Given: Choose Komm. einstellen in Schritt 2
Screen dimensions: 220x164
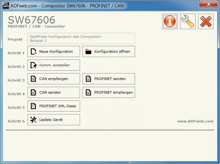Looking at the screenshot, I should [x=54, y=65].
